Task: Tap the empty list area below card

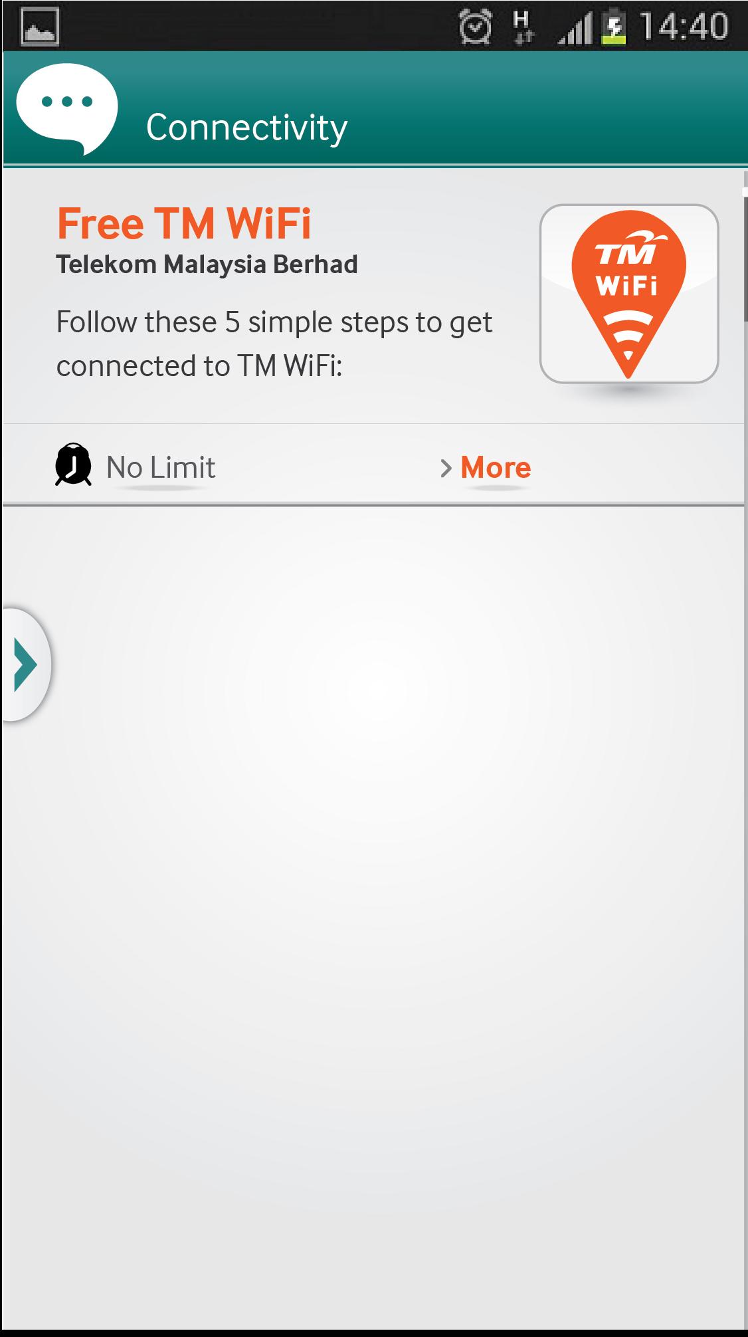Action: (374, 917)
